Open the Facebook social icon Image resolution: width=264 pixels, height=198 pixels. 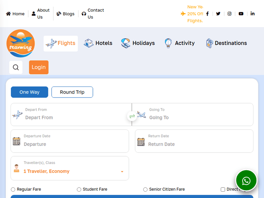point(207,14)
